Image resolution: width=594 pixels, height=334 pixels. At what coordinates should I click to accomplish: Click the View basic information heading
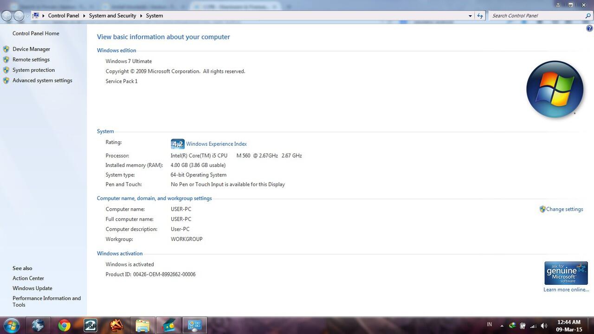point(163,37)
